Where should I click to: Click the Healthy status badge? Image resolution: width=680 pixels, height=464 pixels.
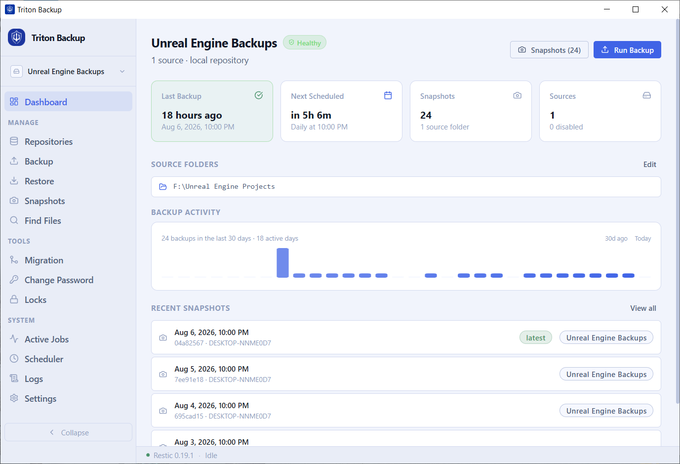pyautogui.click(x=305, y=43)
